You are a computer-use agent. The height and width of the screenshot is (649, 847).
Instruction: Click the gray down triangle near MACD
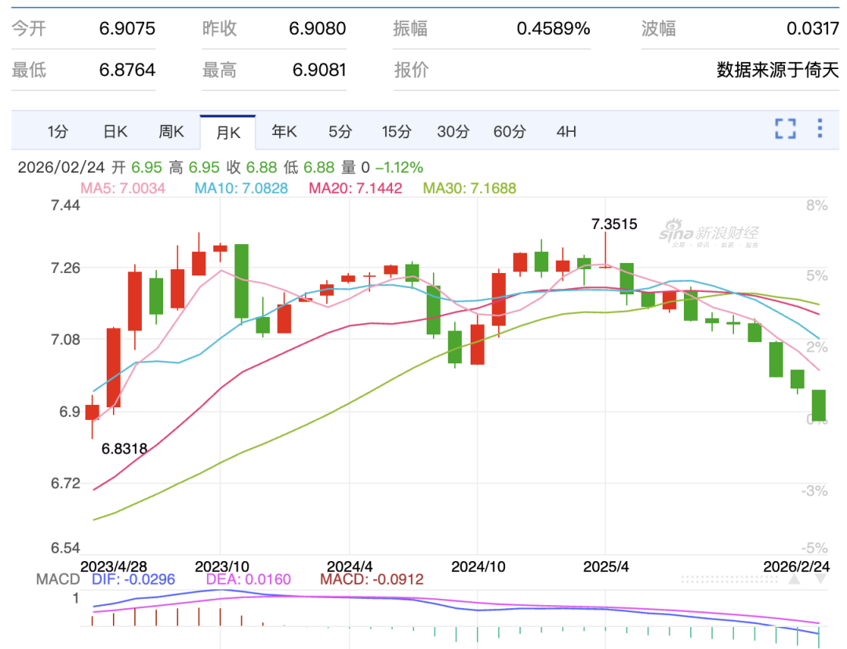click(820, 579)
